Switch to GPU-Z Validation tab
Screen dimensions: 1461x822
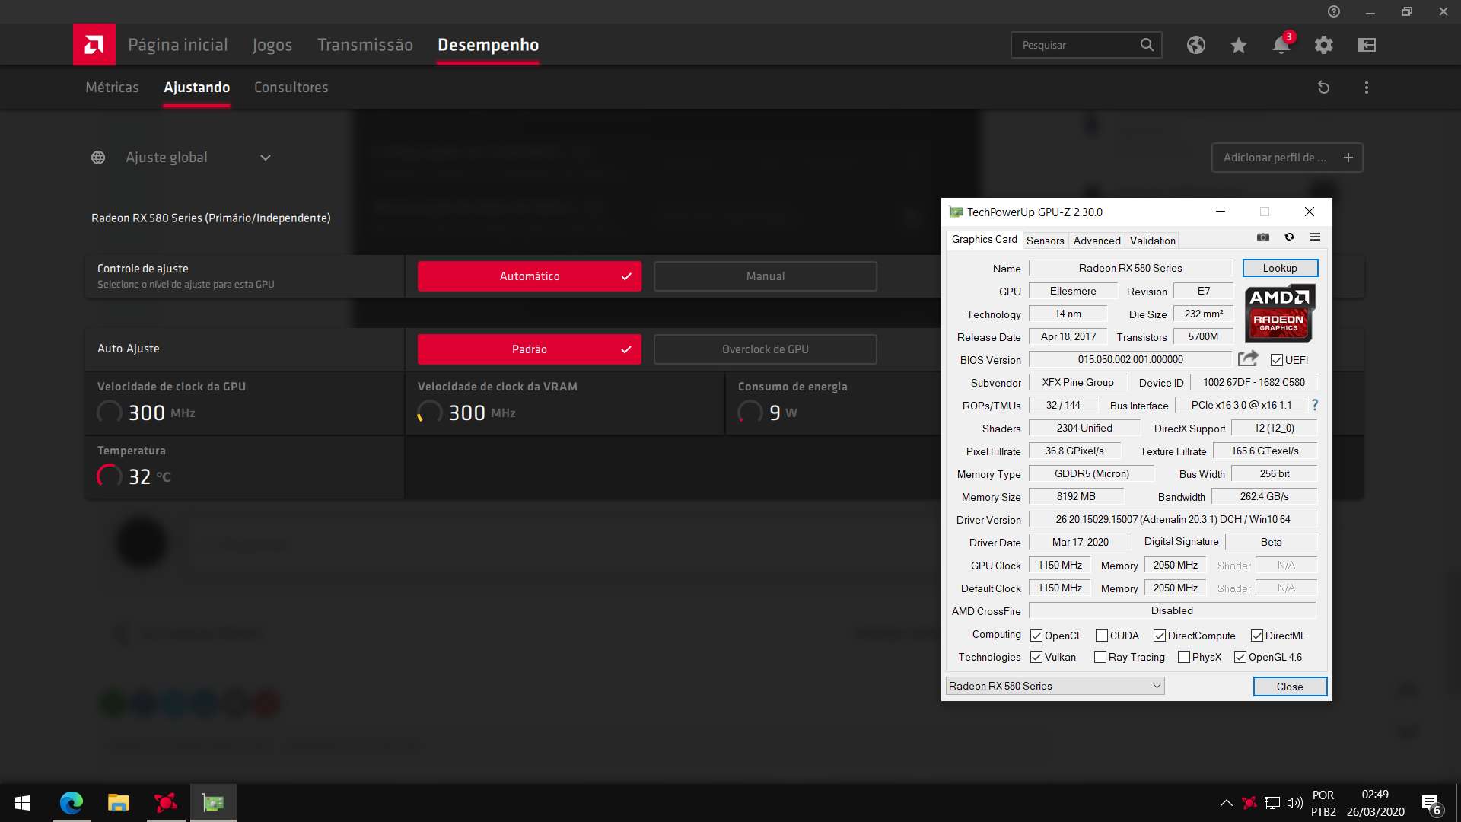pos(1152,241)
